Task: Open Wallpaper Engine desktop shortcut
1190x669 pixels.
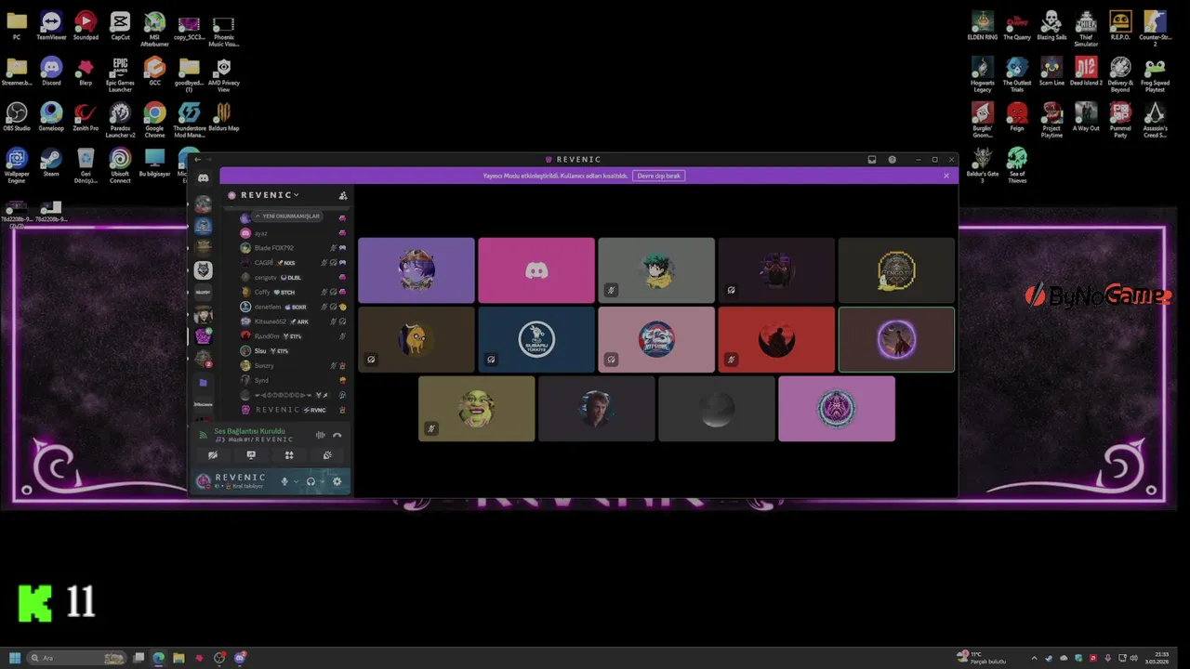Action: point(17,166)
